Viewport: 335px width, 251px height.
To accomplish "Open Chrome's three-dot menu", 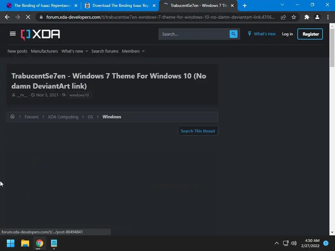I will (328, 17).
